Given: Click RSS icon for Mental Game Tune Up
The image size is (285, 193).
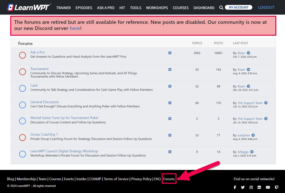Looking at the screenshot, I should [170, 119].
